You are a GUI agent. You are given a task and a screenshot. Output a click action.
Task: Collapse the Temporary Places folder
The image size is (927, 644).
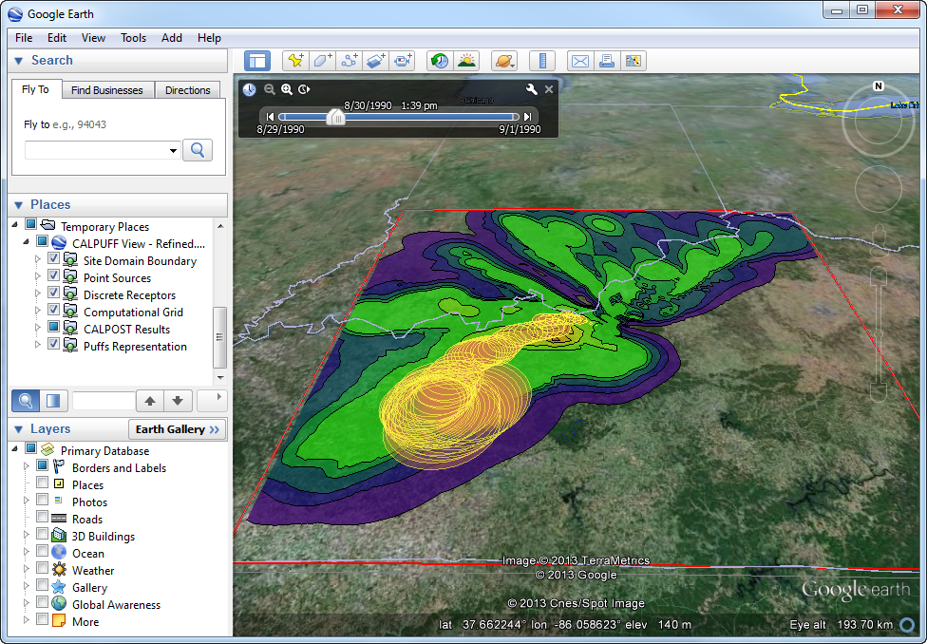[15, 225]
